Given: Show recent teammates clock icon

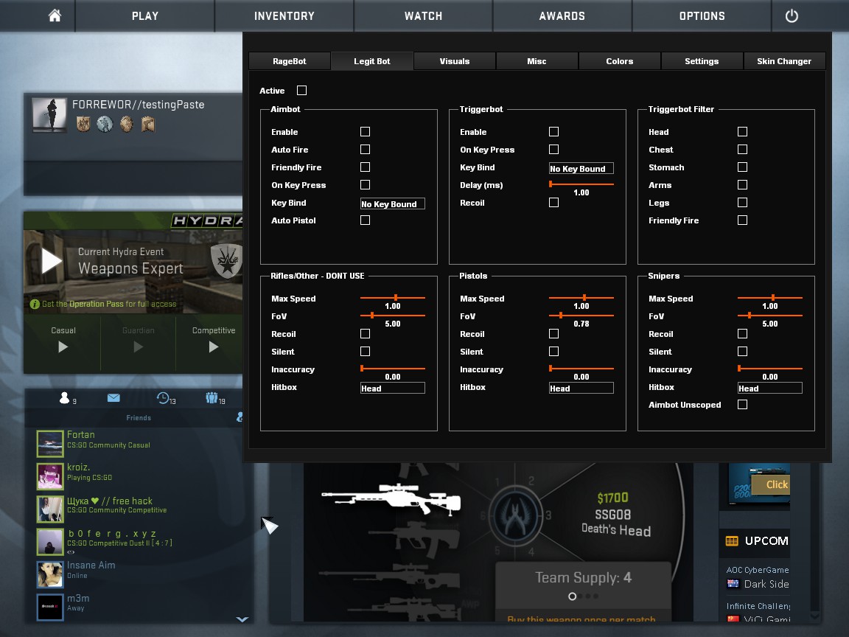Looking at the screenshot, I should tap(164, 398).
